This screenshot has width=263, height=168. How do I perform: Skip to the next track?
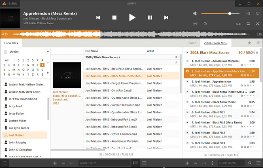pyautogui.click(x=166, y=17)
